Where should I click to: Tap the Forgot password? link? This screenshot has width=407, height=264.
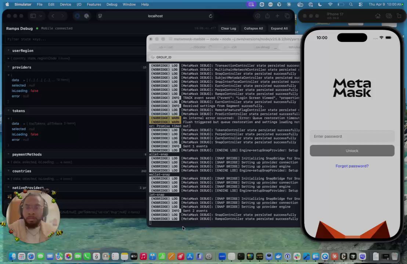point(352,166)
